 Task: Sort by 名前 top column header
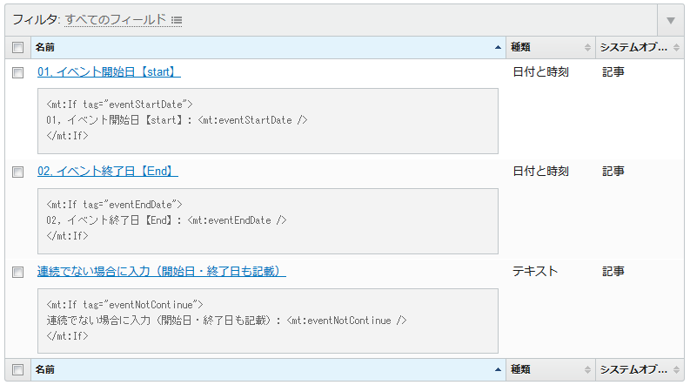(x=45, y=47)
